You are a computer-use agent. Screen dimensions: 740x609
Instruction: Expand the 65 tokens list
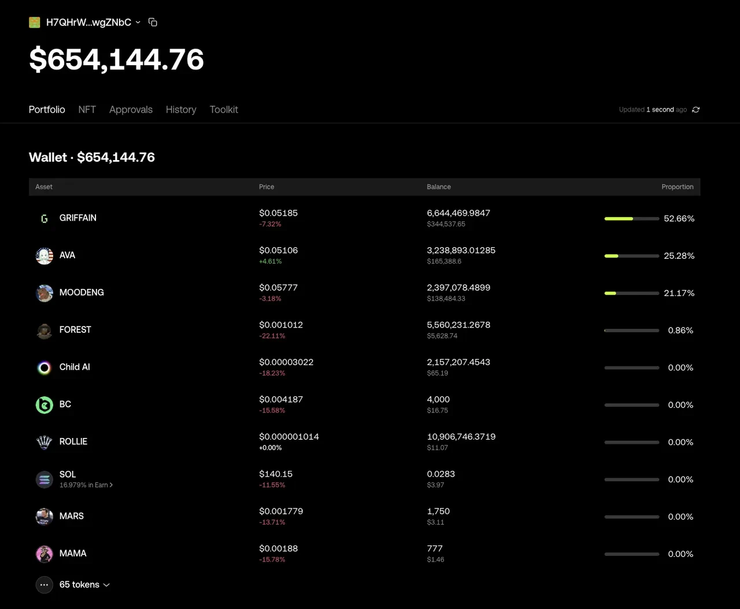pos(84,585)
